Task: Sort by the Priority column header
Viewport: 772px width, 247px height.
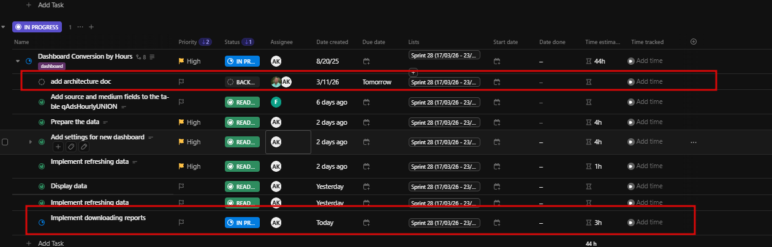Action: [x=187, y=42]
